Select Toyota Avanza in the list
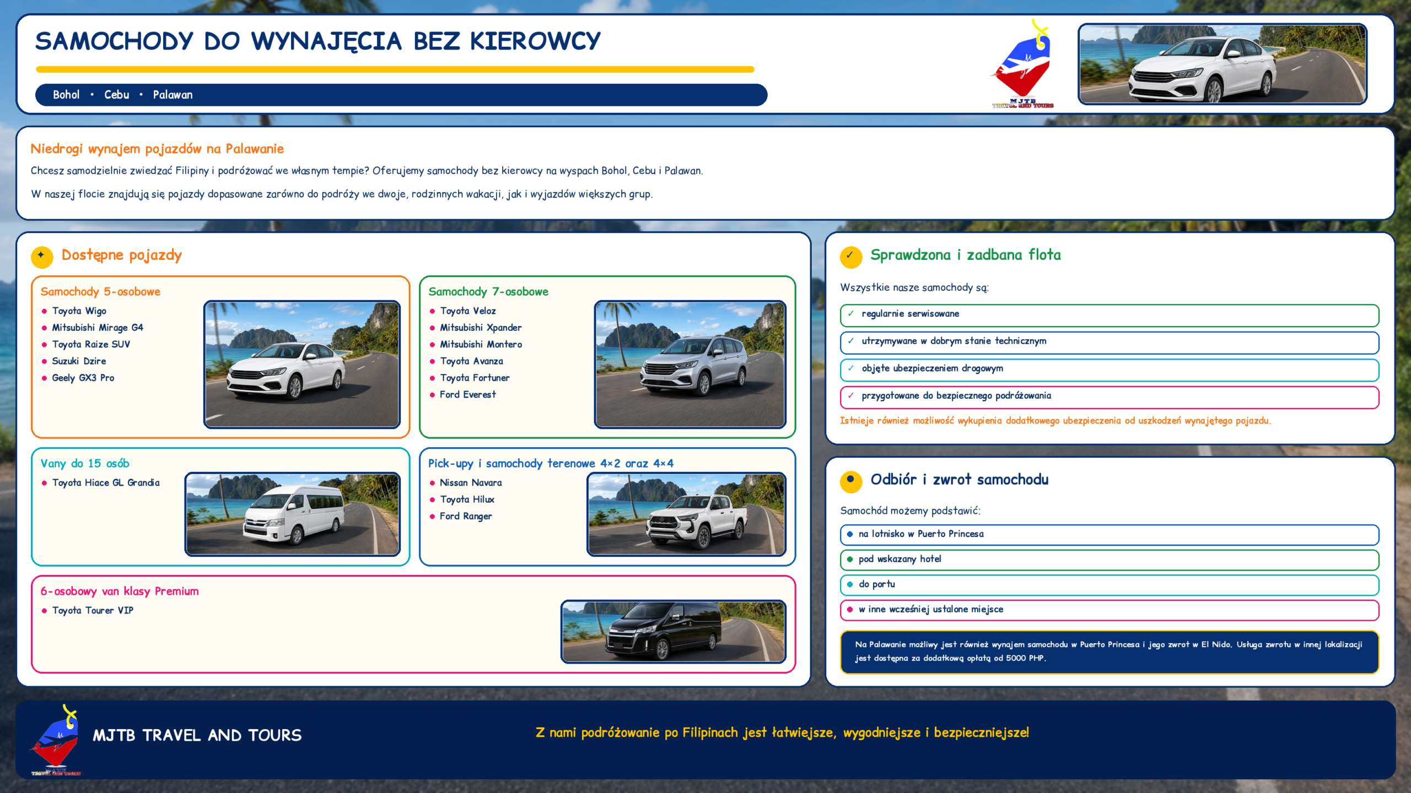 471,361
